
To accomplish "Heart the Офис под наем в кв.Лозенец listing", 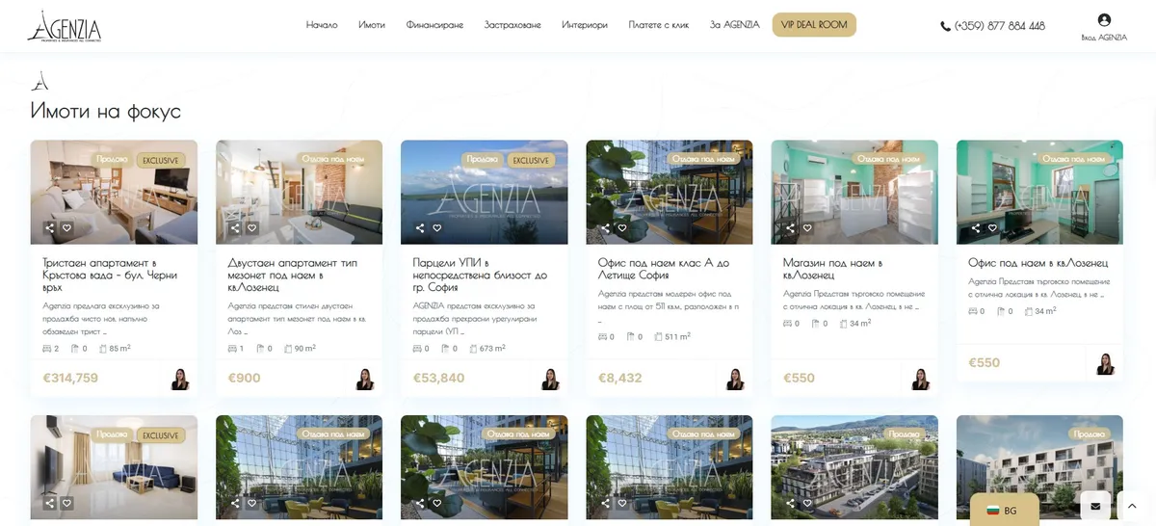I will [992, 228].
